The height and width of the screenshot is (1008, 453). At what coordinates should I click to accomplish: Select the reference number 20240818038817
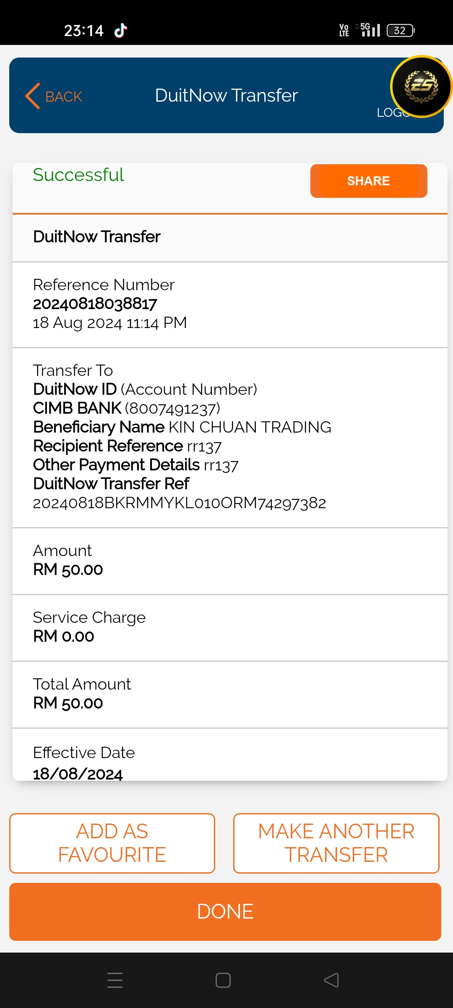(95, 304)
